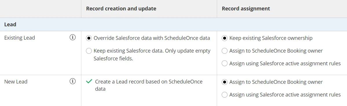The width and height of the screenshot is (347, 106).
Task: Choose Assign to ScheduleOnce Booking owner for Existing Lead
Action: pyautogui.click(x=224, y=51)
